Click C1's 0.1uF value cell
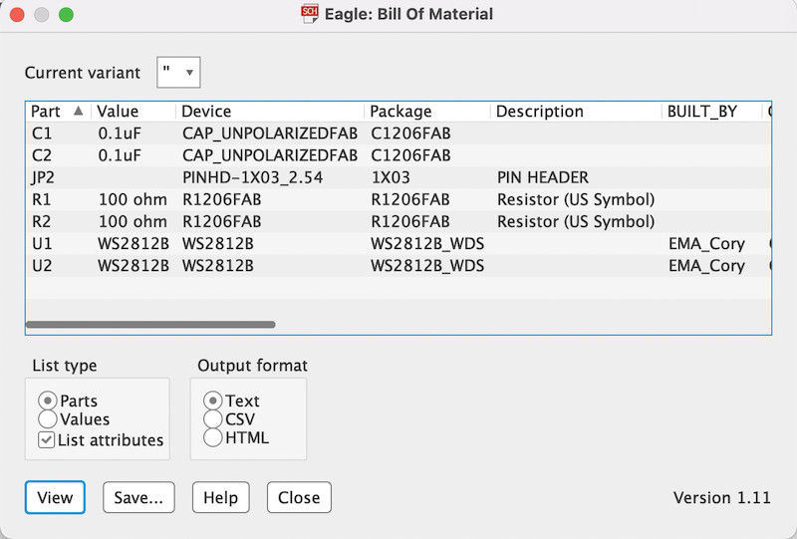This screenshot has width=797, height=539. pyautogui.click(x=120, y=134)
